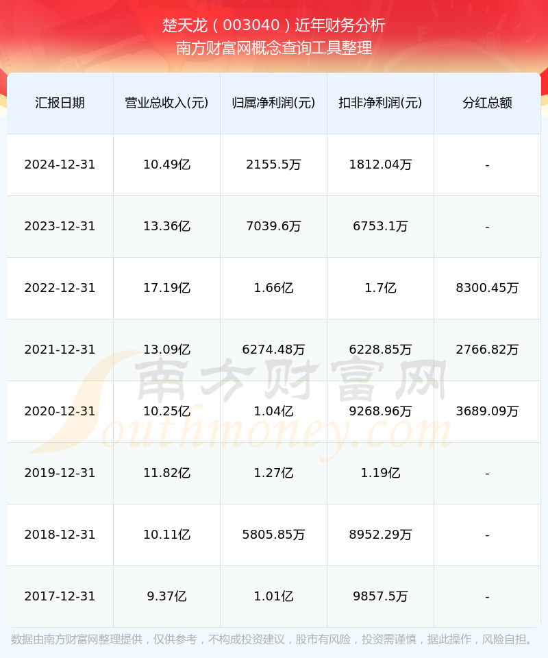Click adjusted profit value 9857.5万
Viewport: 548px width, 658px height.
pyautogui.click(x=380, y=596)
